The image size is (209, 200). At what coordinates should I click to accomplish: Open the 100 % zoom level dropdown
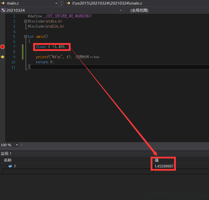[x=17, y=145]
